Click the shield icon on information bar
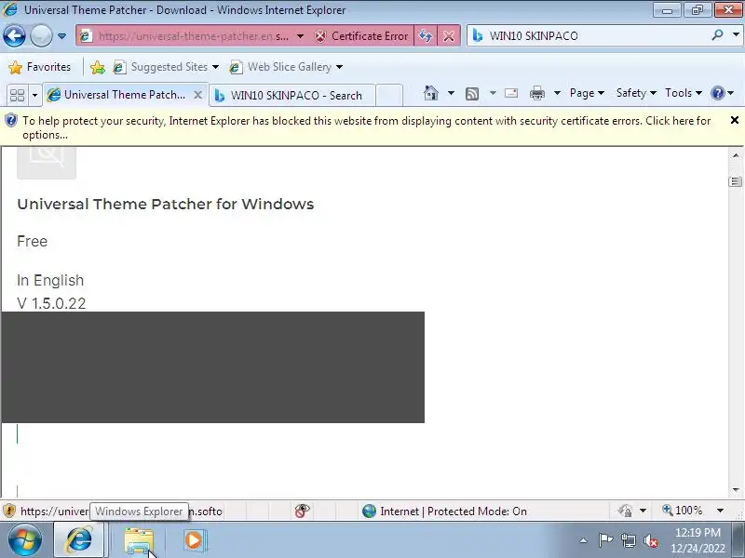Image resolution: width=745 pixels, height=558 pixels. coord(11,121)
